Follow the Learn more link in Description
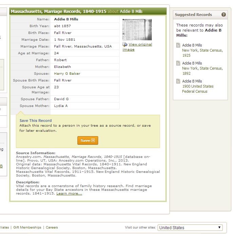Viewport: 233px width, 237px height. click(x=69, y=194)
